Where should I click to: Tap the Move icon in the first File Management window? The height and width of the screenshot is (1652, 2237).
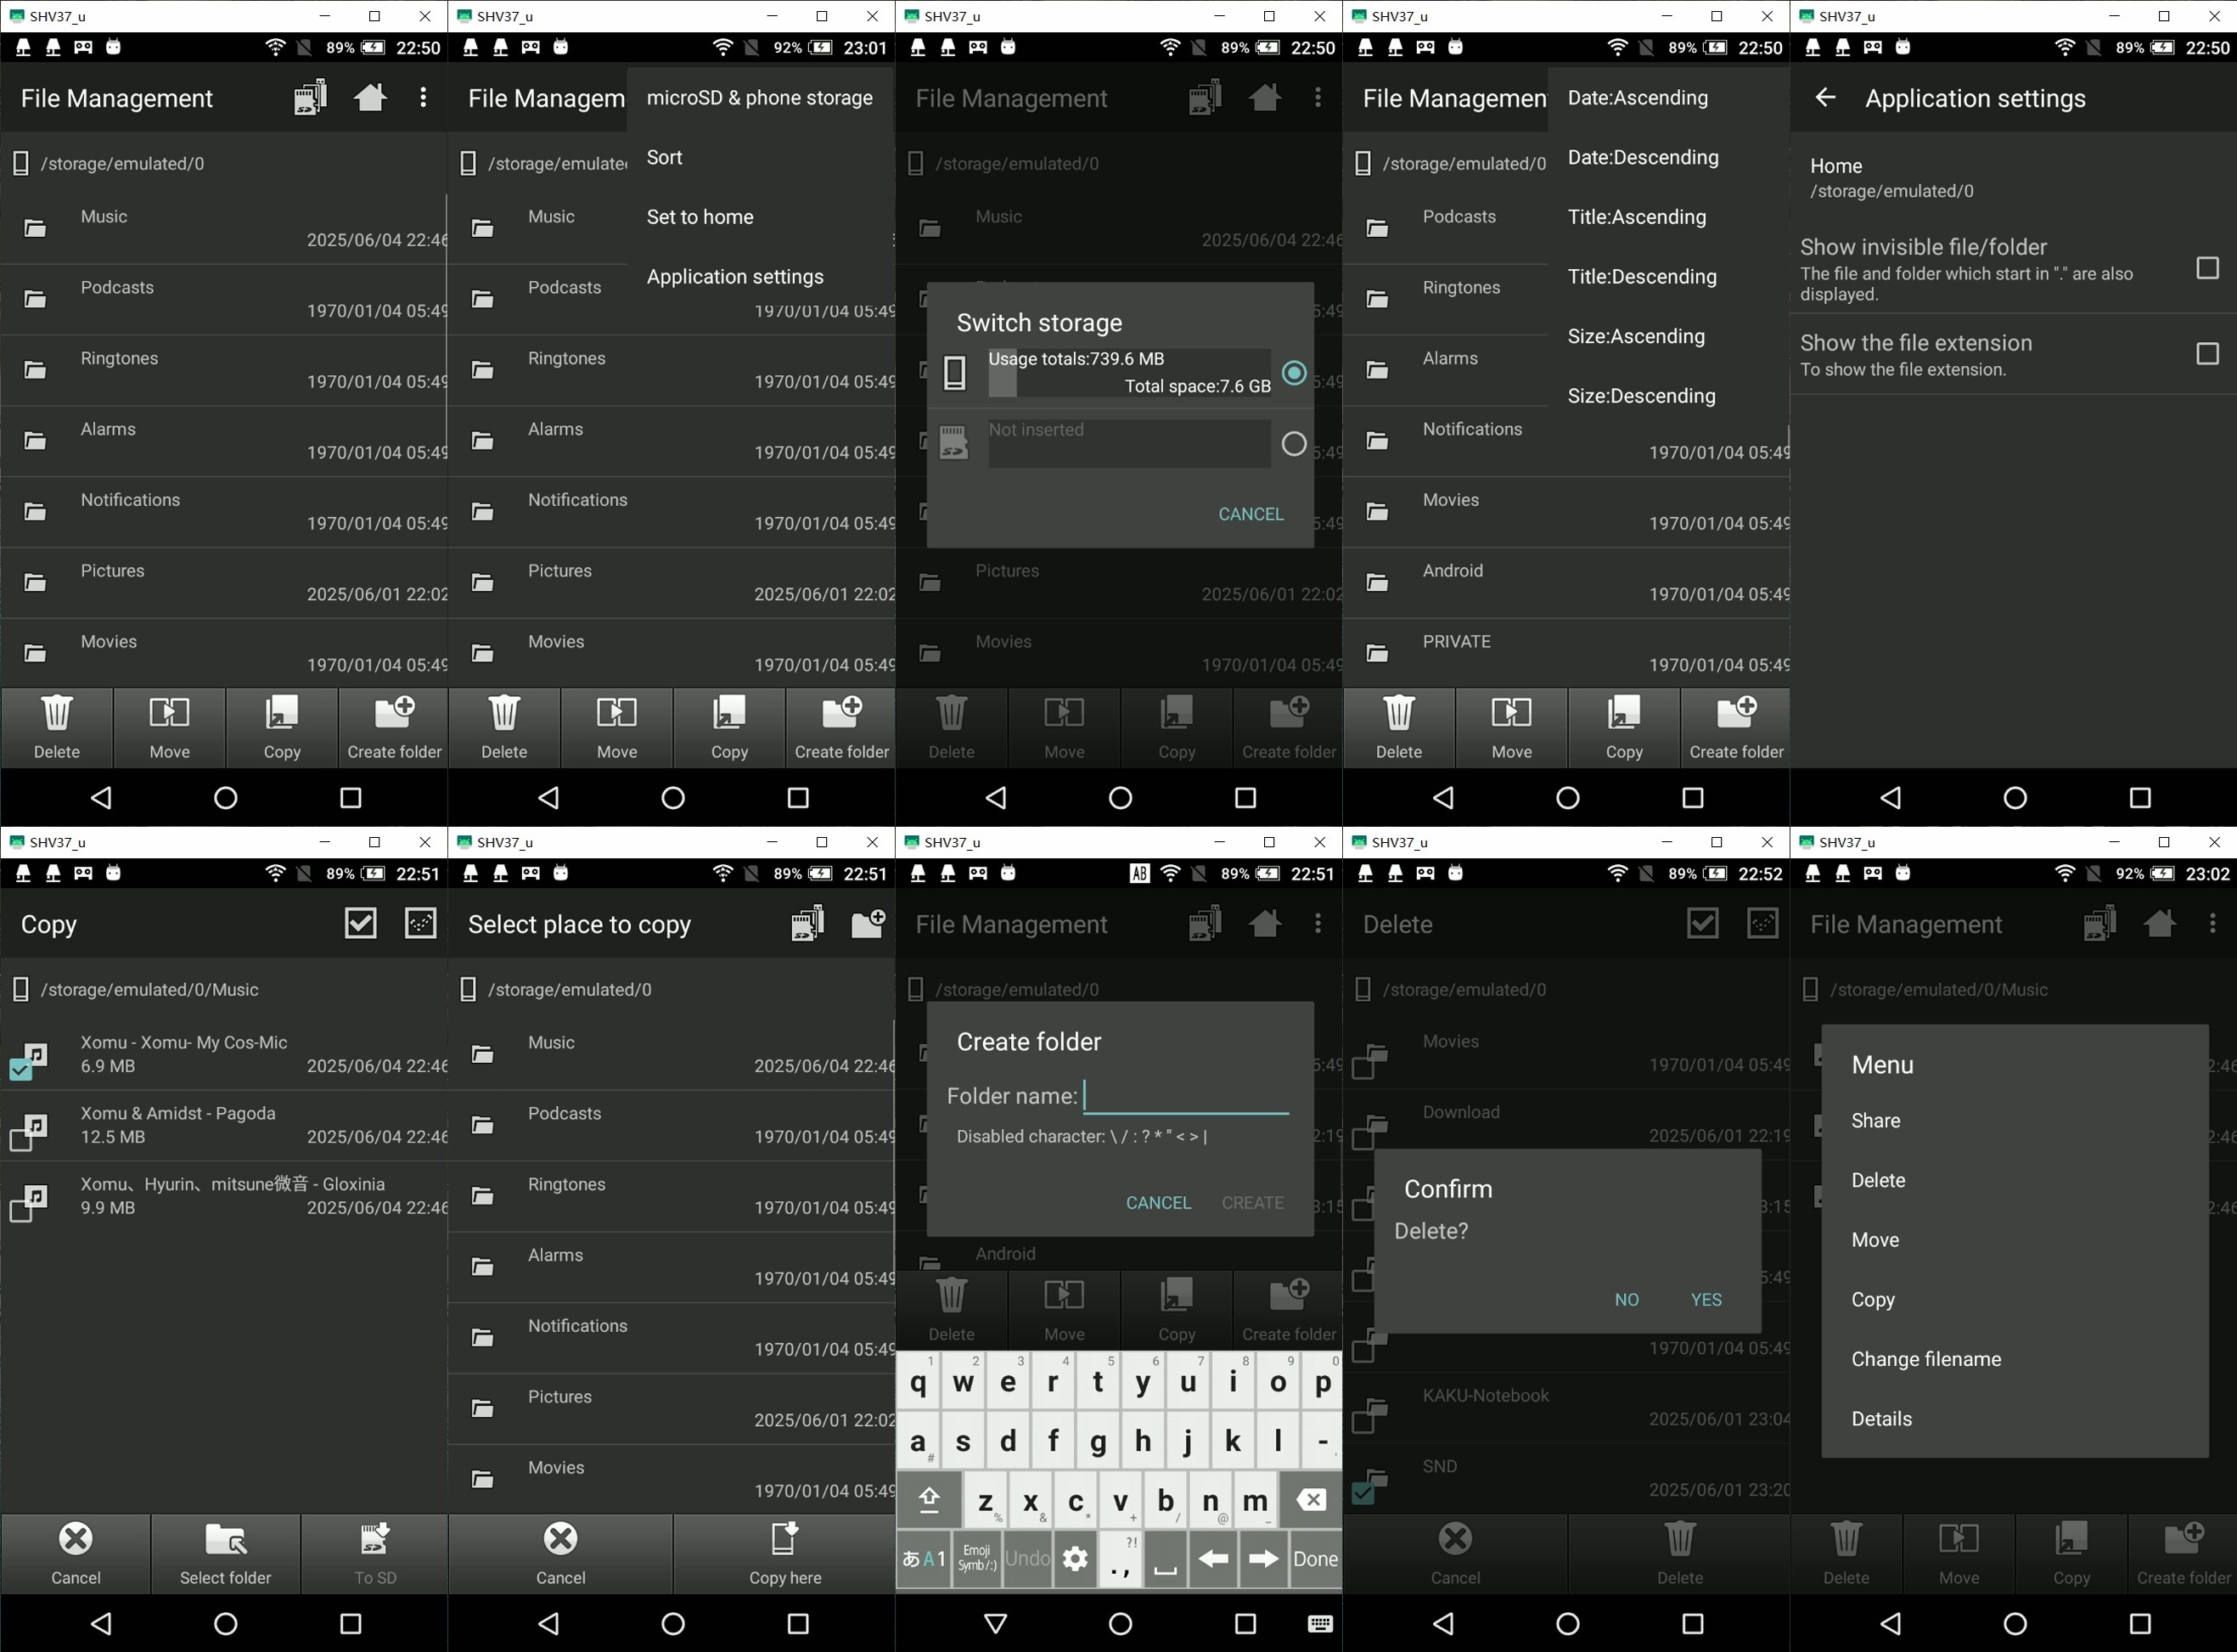pos(169,712)
